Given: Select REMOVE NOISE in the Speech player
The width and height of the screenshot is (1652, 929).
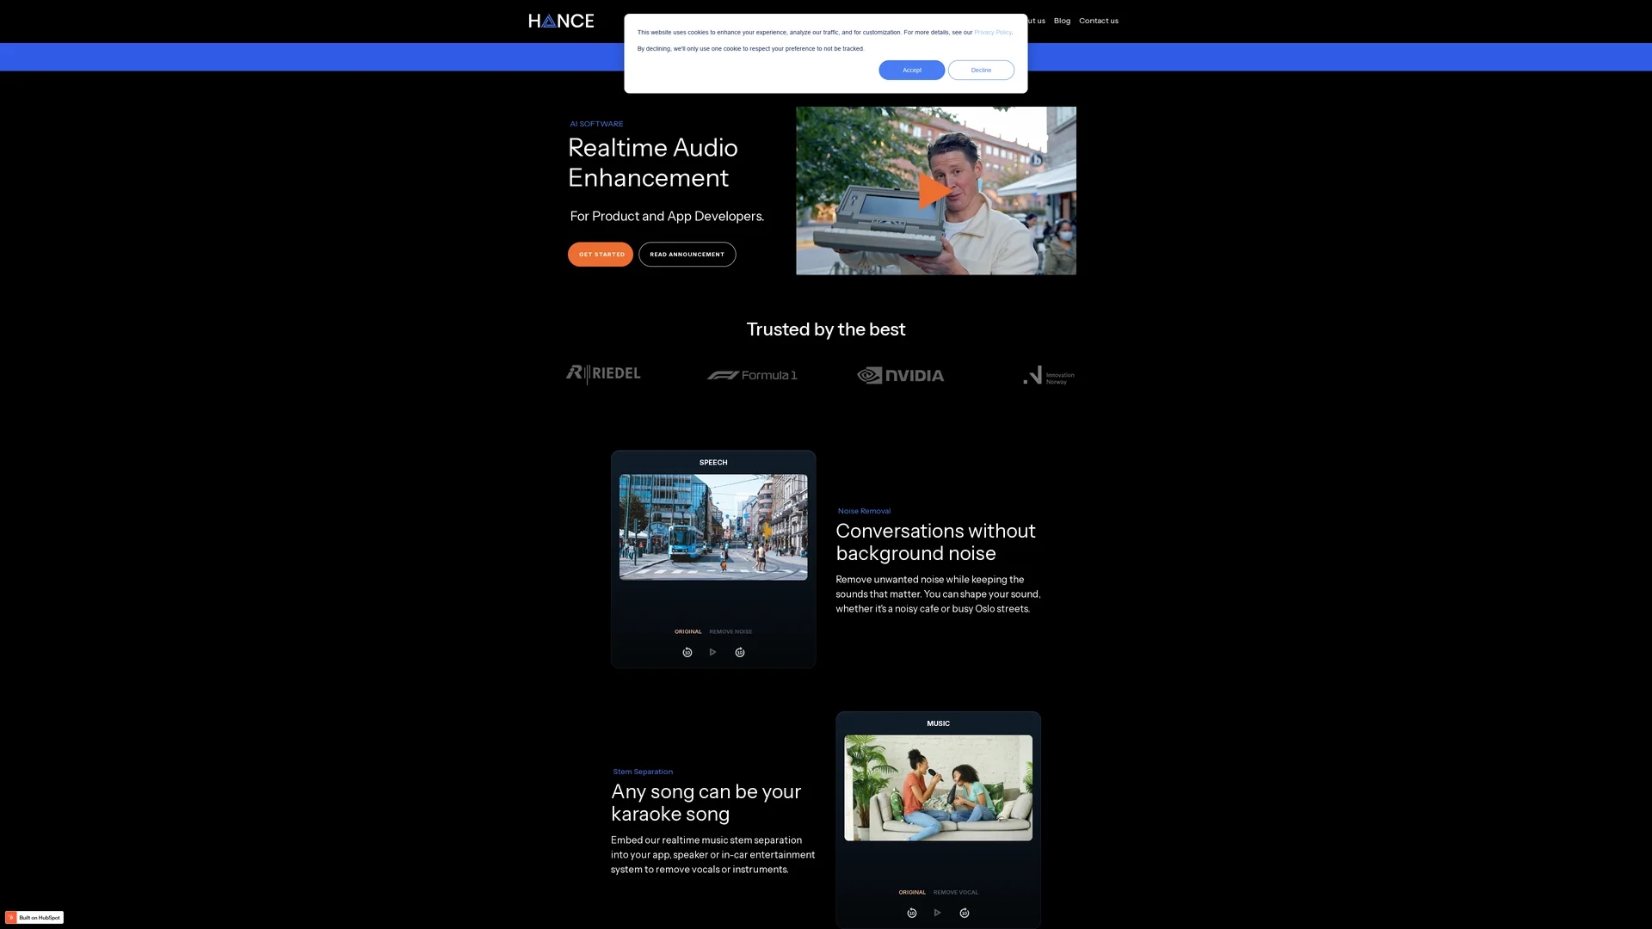Looking at the screenshot, I should tap(730, 631).
